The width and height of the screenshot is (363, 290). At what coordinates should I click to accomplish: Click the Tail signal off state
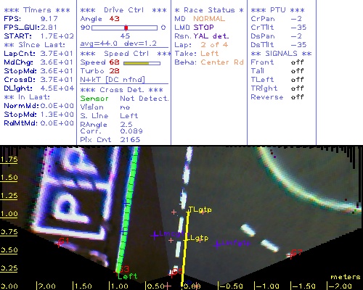coord(298,71)
